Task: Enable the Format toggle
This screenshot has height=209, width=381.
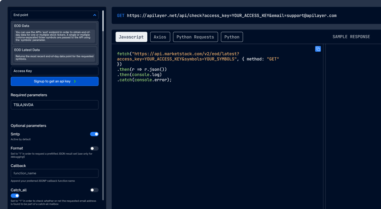Action: [x=94, y=148]
